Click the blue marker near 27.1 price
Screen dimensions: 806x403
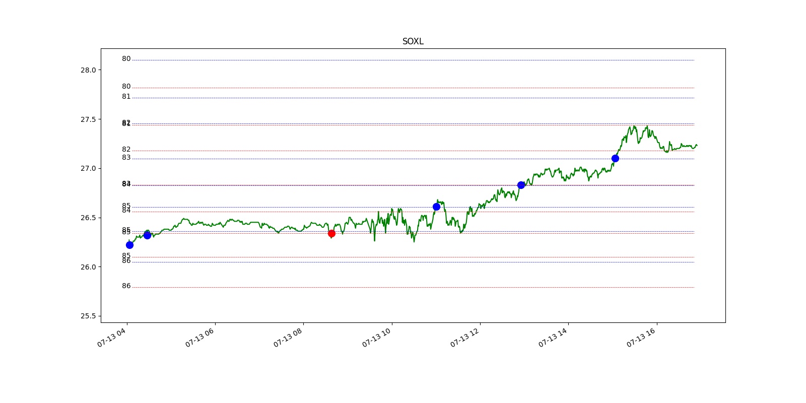point(615,158)
